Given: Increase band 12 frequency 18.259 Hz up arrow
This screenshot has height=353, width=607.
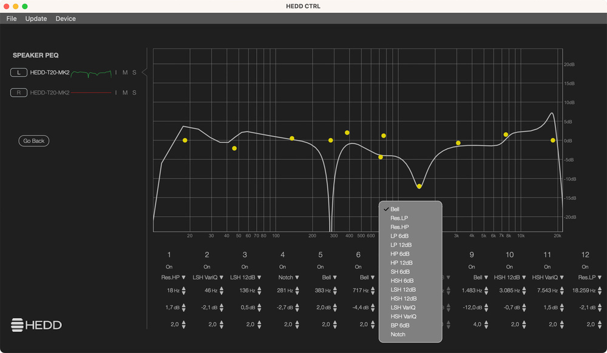Looking at the screenshot, I should (600, 288).
